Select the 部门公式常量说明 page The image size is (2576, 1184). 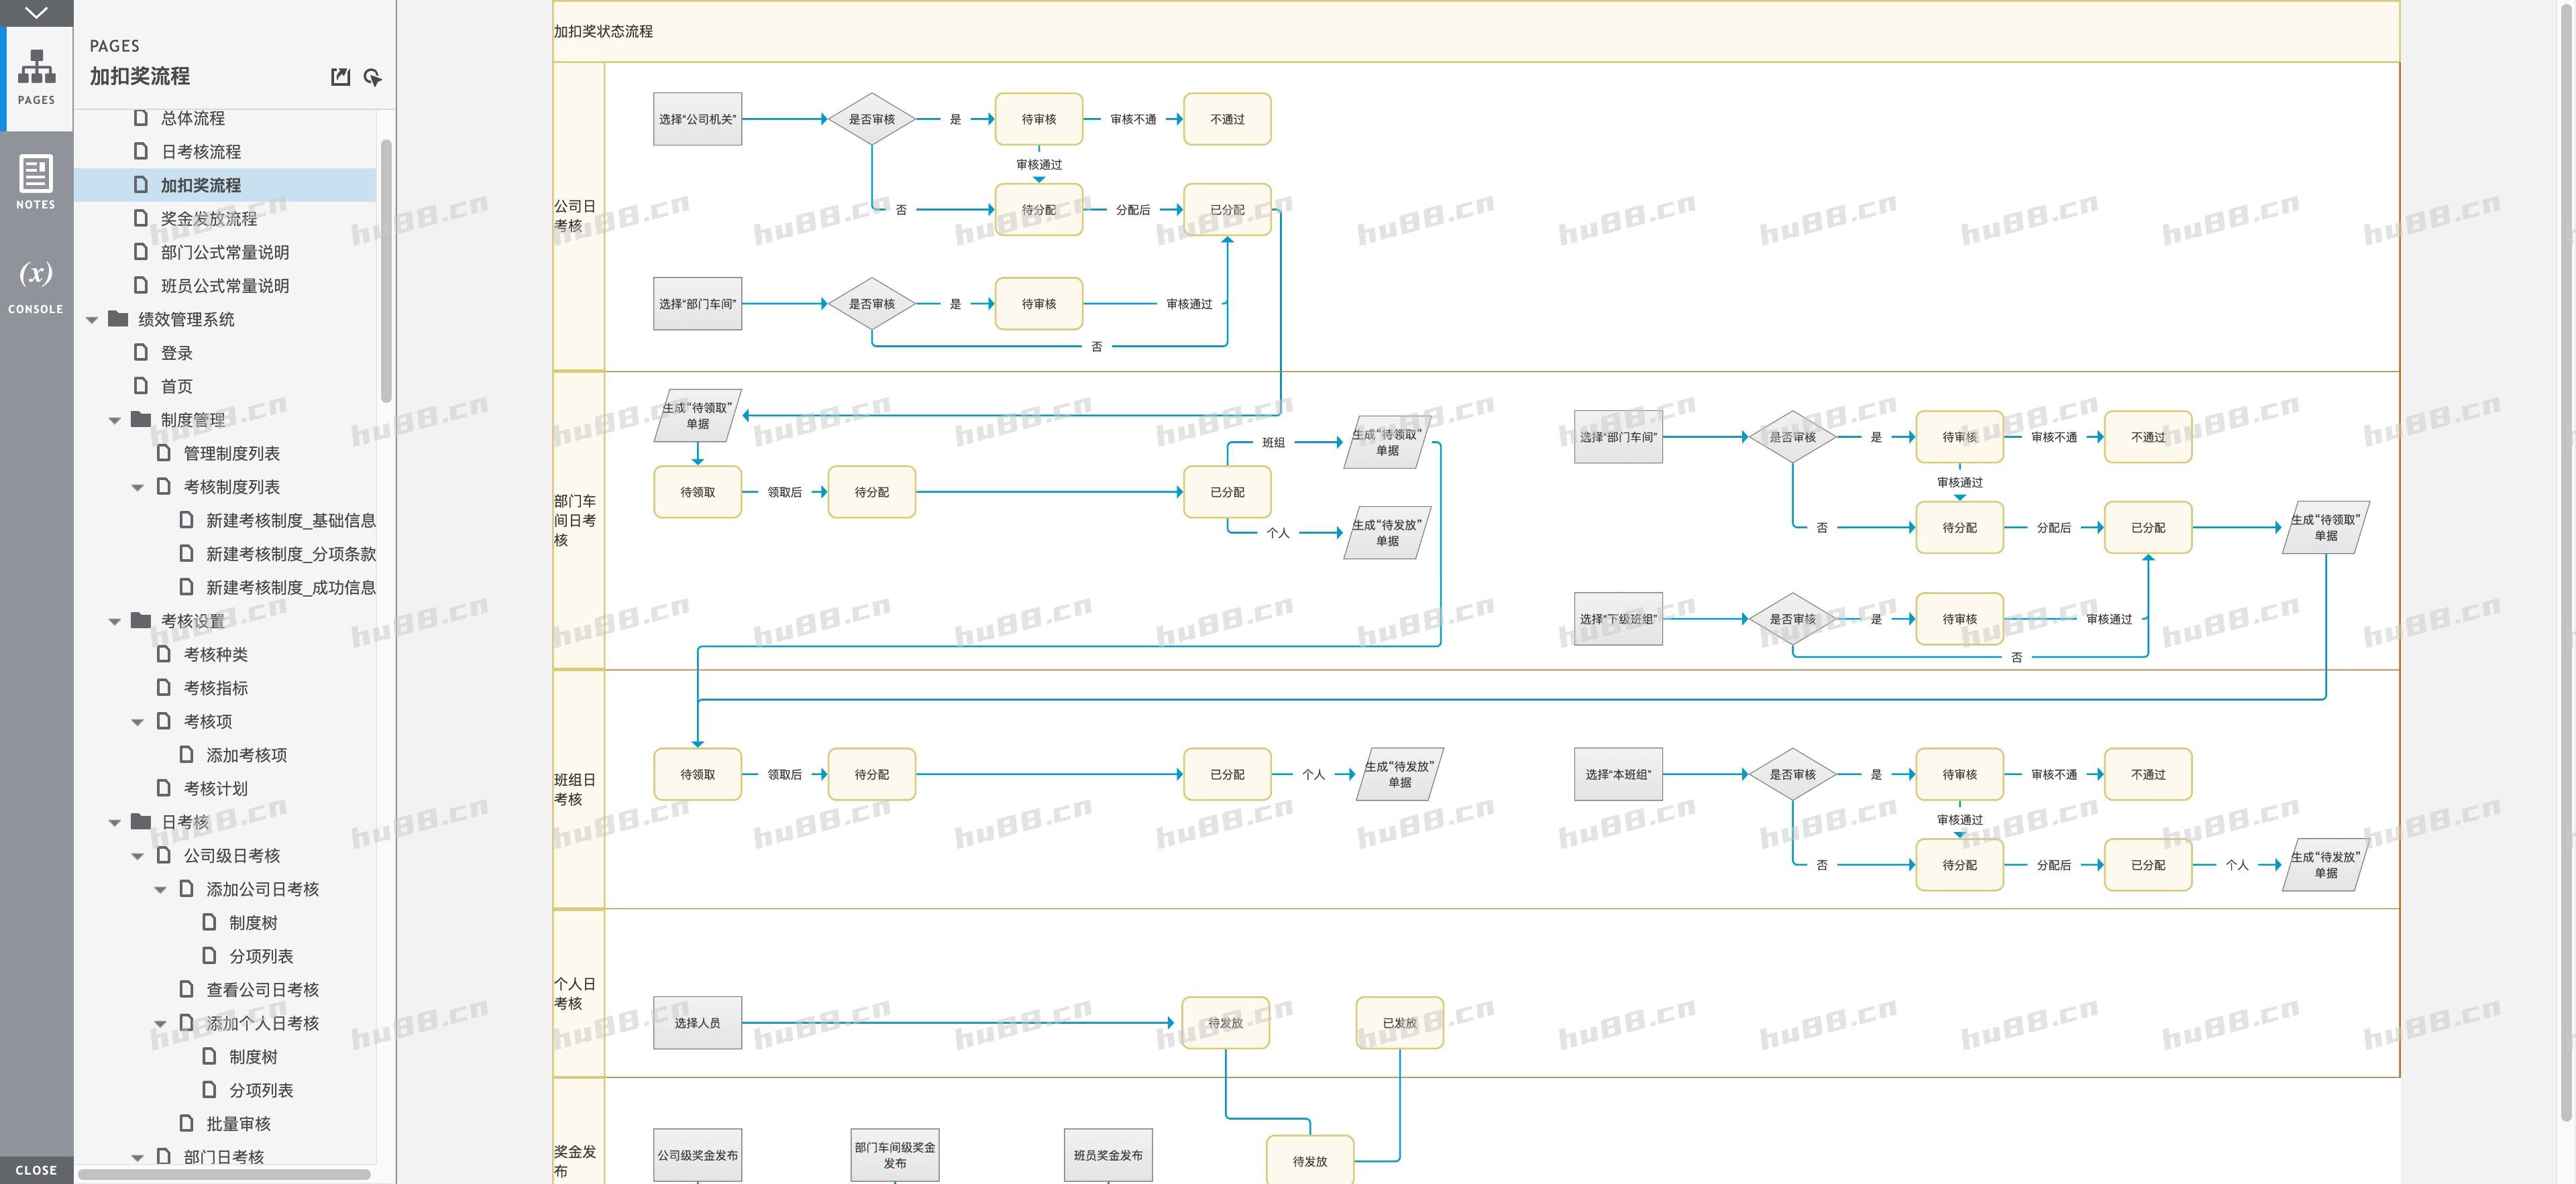pos(225,253)
